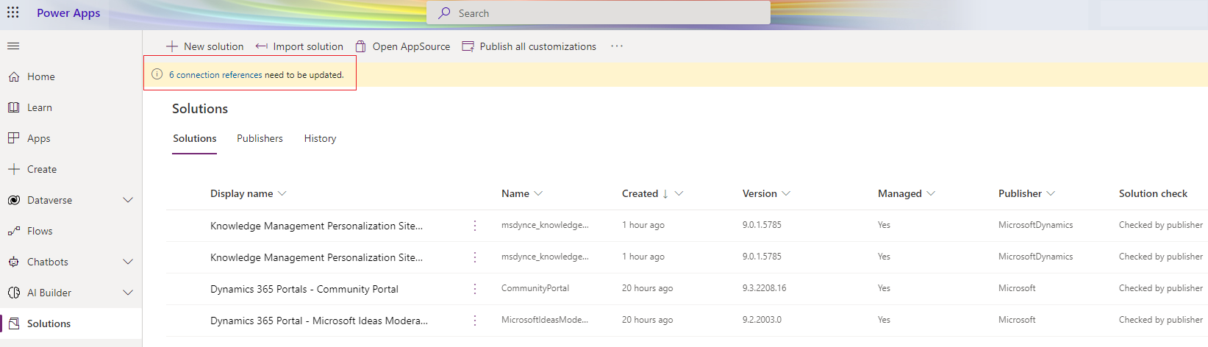Expand the Chatbots navigation group
This screenshot has height=347, width=1208.
pos(128,262)
